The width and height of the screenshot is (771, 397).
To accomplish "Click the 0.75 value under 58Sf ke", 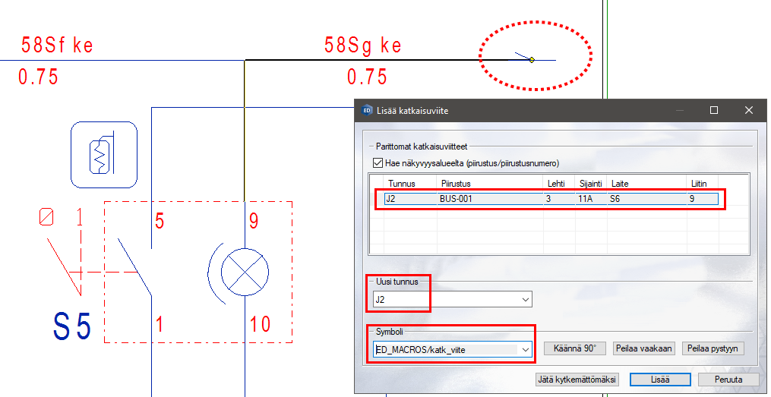I will pyautogui.click(x=38, y=77).
